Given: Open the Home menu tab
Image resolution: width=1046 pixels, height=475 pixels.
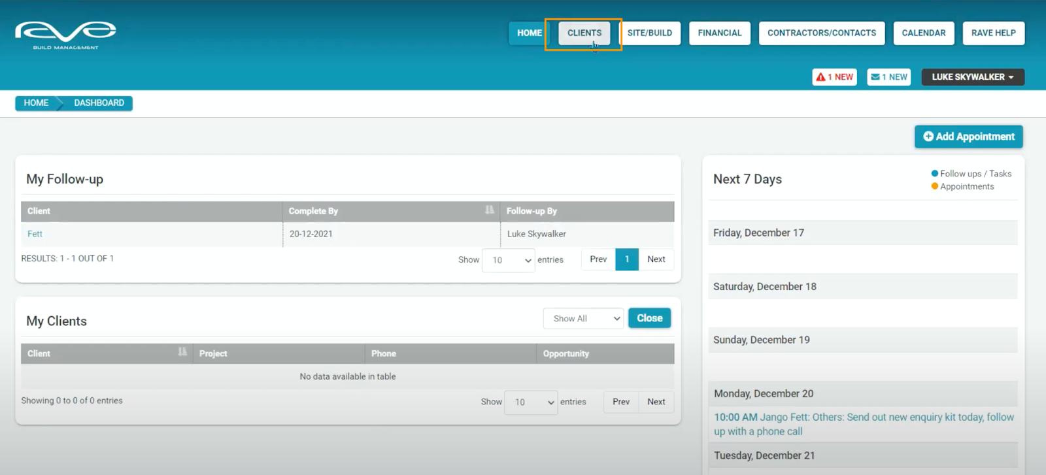Looking at the screenshot, I should pyautogui.click(x=530, y=33).
